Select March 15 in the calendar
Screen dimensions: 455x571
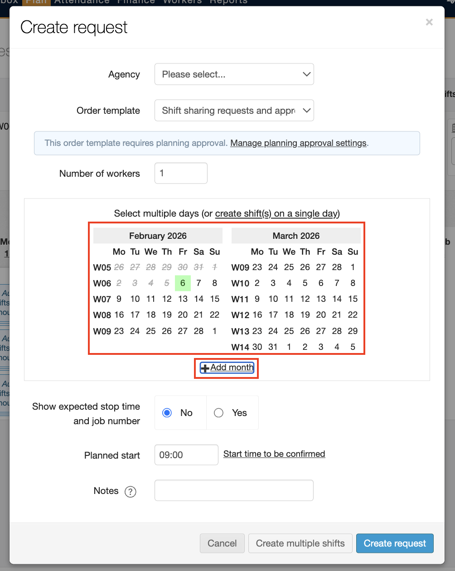click(353, 299)
